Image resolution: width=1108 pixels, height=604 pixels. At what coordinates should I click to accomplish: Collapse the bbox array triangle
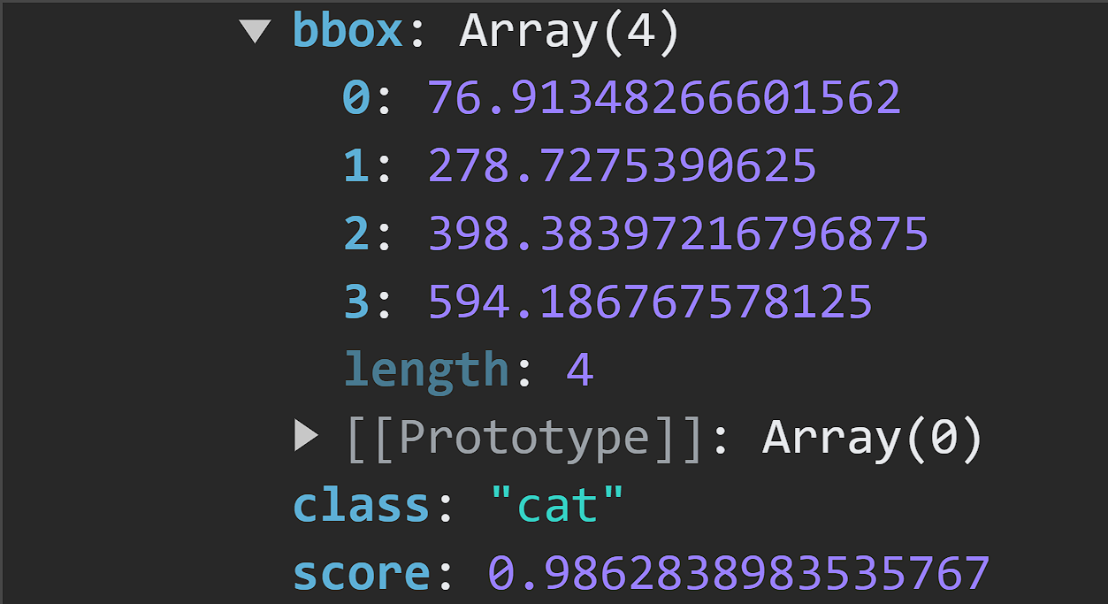[x=256, y=31]
